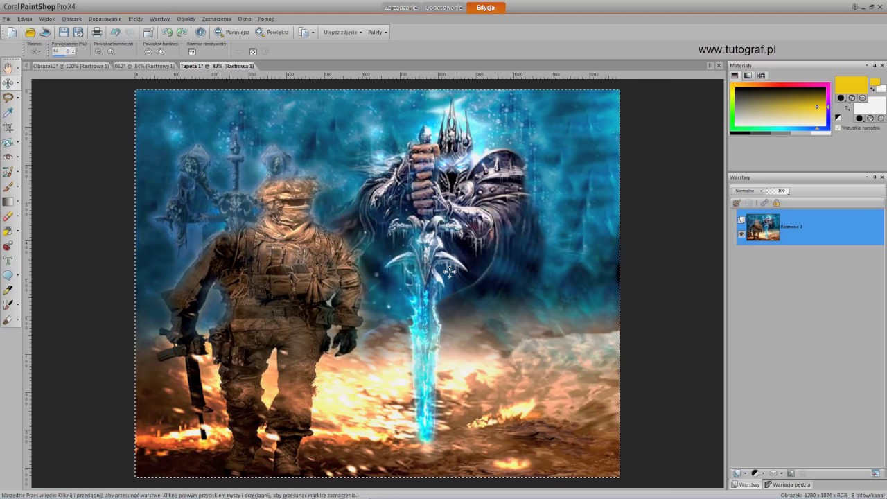
Task: Select the Dropper tool
Action: pos(8,113)
